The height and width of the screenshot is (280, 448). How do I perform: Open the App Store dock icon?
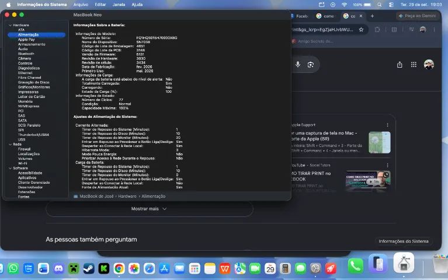pyautogui.click(x=164, y=268)
